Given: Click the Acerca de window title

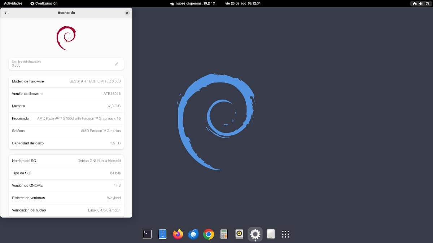Looking at the screenshot, I should pyautogui.click(x=66, y=13).
